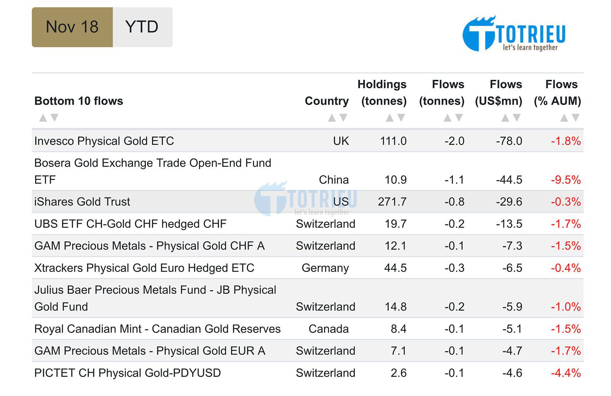Click Xtrackers Physical Gold Euro Hedged ETC
Screen dimensions: 611x396
(x=144, y=268)
